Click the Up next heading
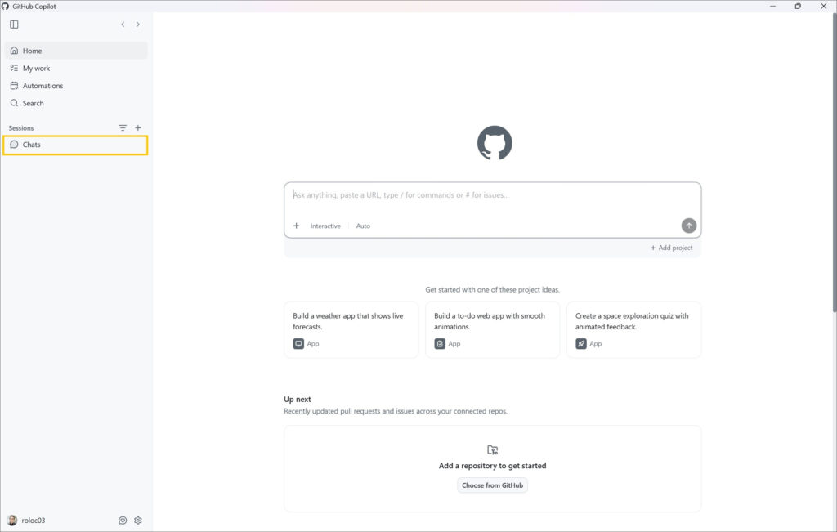Viewport: 837px width, 532px height. [x=298, y=399]
